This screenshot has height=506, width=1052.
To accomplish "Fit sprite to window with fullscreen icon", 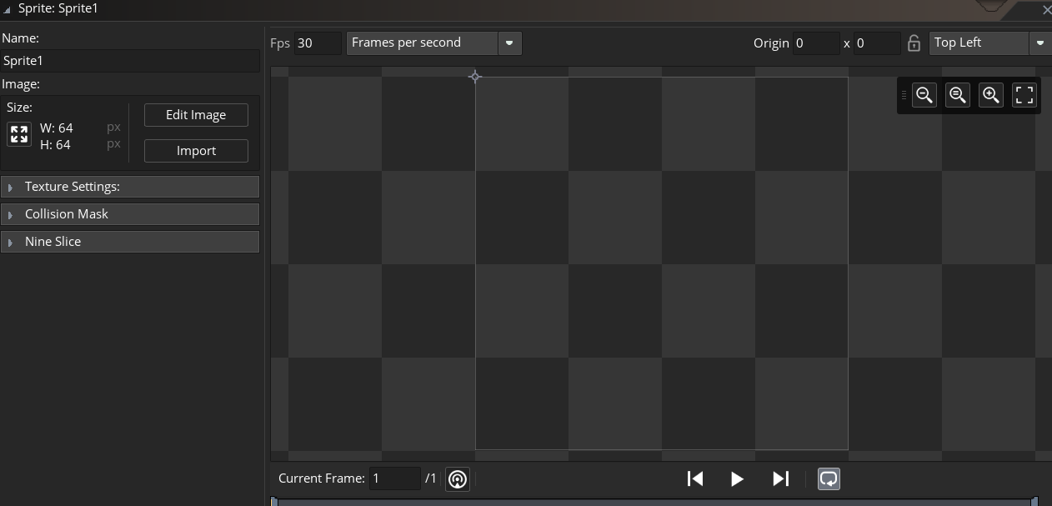I will pos(1024,95).
